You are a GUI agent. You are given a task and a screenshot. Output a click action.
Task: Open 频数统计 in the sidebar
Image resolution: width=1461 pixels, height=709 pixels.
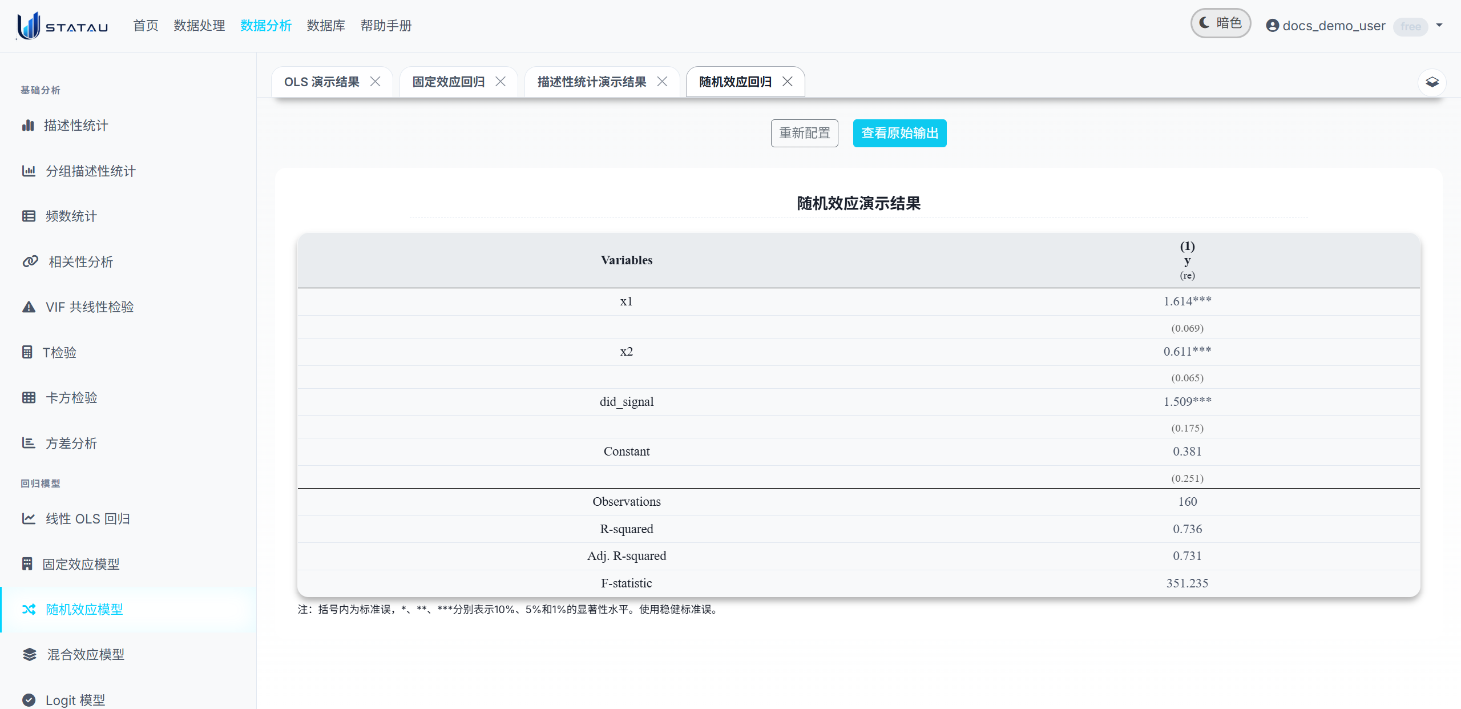[128, 216]
